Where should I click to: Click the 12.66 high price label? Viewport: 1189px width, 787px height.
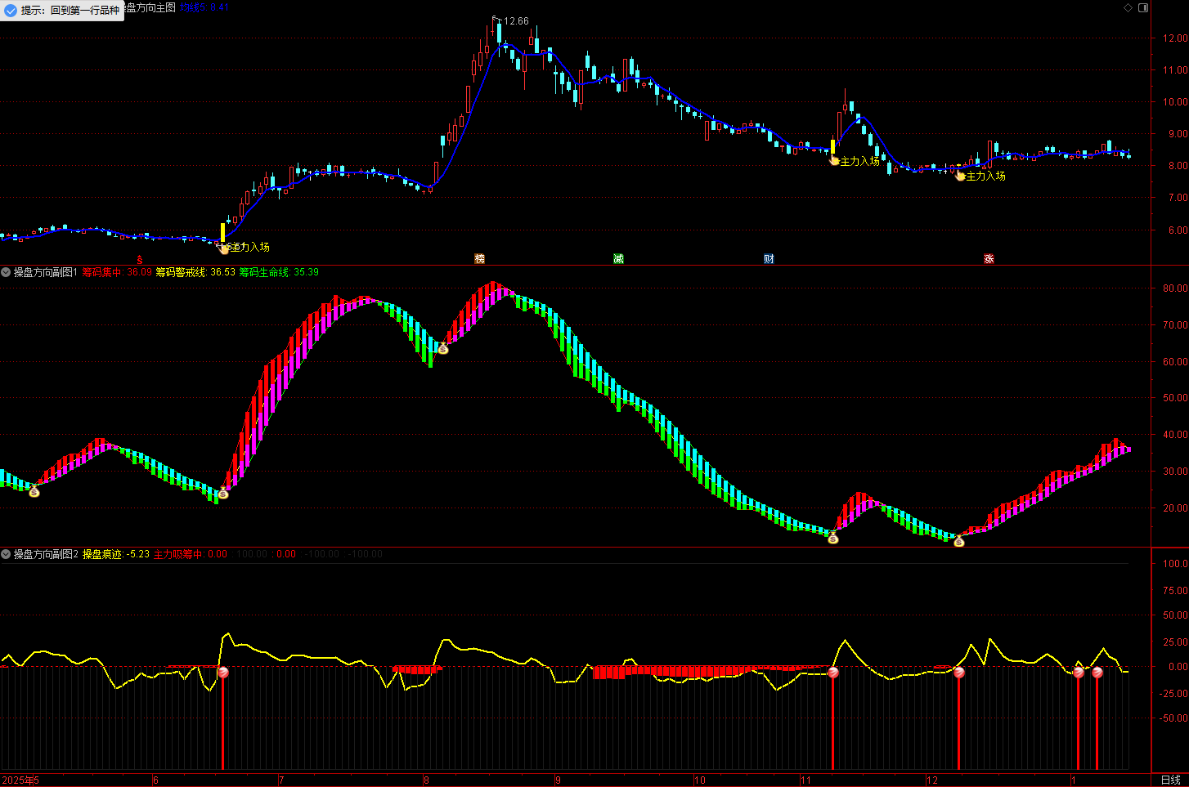click(516, 21)
